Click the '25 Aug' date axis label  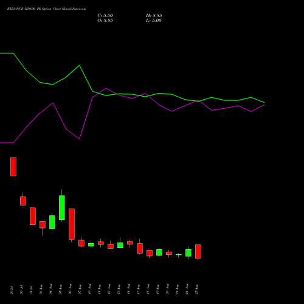[196, 289]
